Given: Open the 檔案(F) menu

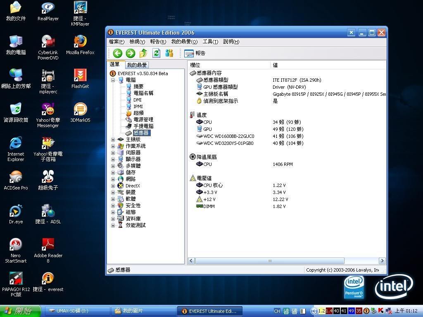Looking at the screenshot, I should (x=116, y=42).
